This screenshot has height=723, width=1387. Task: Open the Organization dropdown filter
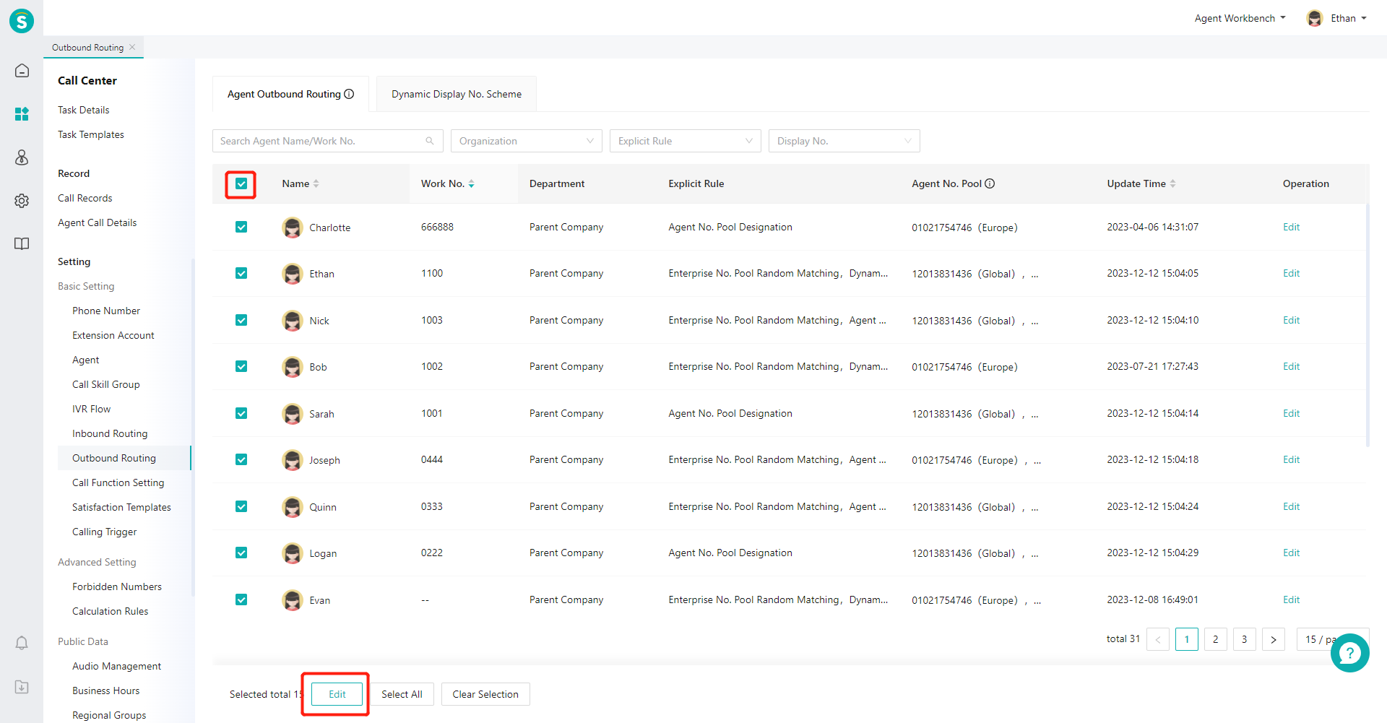point(527,141)
